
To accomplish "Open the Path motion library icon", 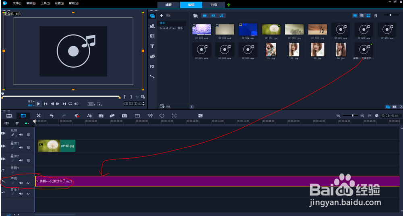I will tap(152, 77).
